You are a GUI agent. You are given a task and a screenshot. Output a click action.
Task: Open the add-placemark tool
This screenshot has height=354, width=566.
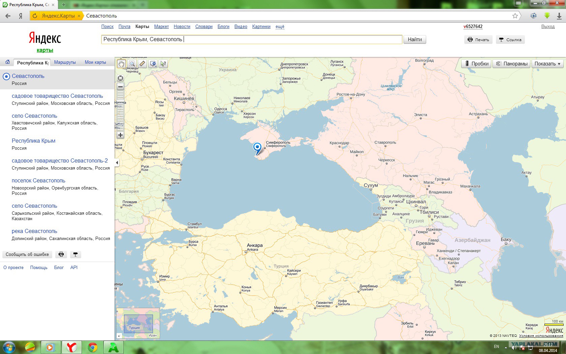tap(153, 64)
